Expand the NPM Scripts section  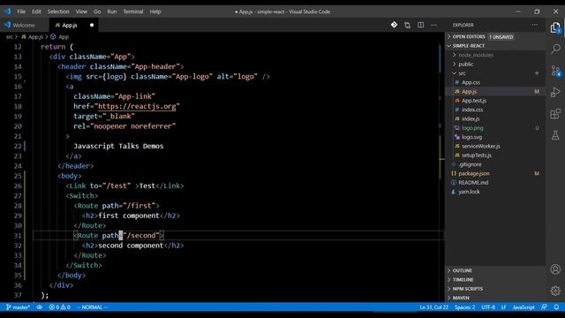(468, 289)
